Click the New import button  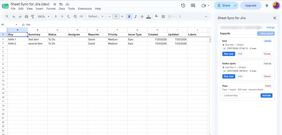266,33
